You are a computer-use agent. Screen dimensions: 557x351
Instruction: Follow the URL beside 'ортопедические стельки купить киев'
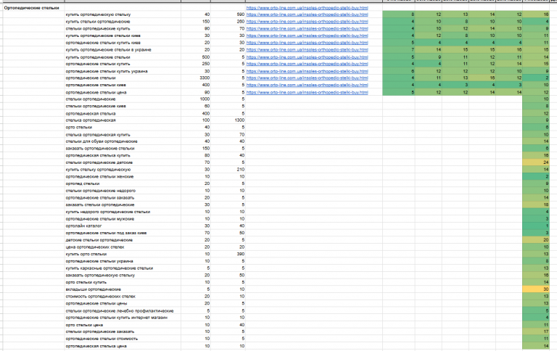coord(307,43)
